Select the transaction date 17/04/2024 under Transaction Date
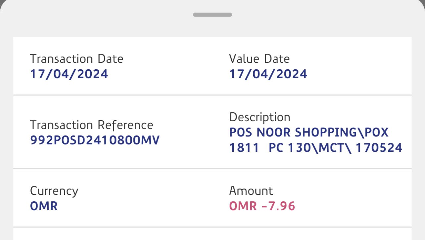425x240 pixels. point(69,74)
